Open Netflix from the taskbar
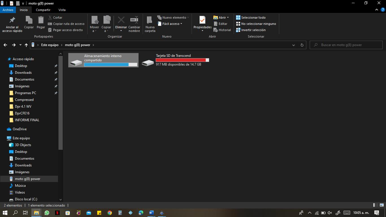This screenshot has width=386, height=217. point(57,213)
